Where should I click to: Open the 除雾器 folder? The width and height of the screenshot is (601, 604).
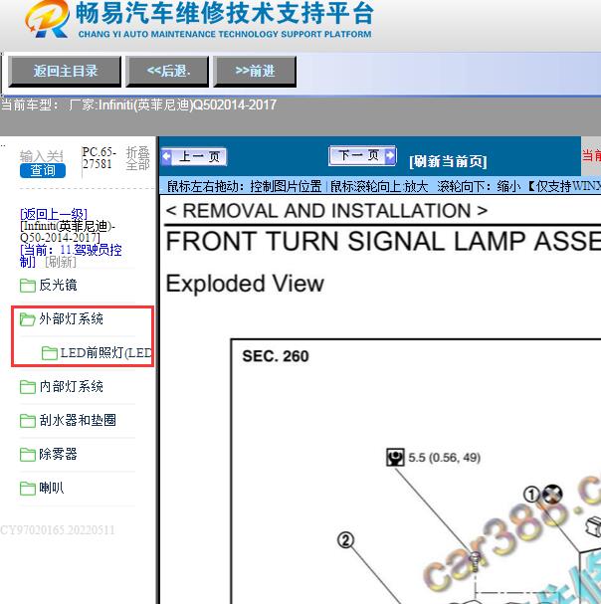pyautogui.click(x=58, y=454)
